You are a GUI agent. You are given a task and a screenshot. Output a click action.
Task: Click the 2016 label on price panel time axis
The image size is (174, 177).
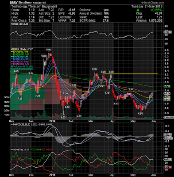tap(52, 121)
